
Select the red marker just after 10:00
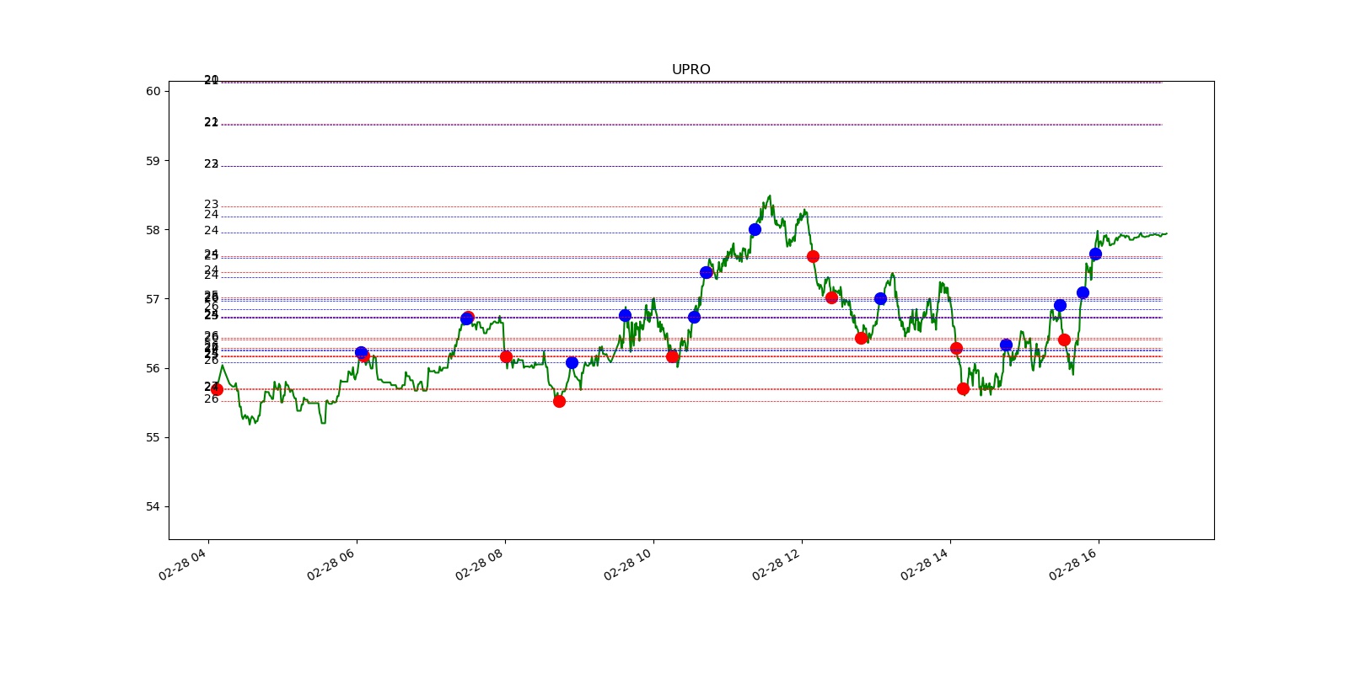(x=672, y=356)
